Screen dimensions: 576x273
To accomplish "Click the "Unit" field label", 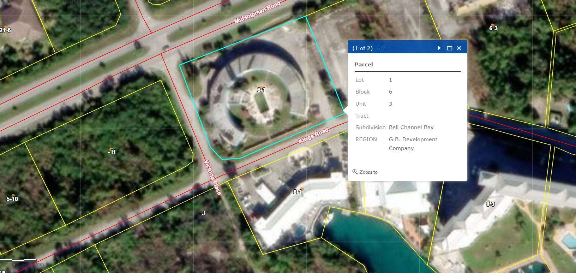I will pos(361,104).
